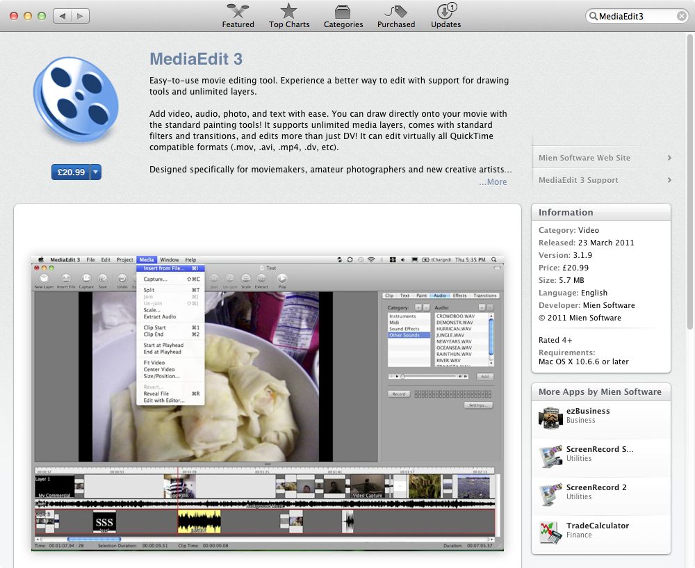Click the chevron beside Mien Software Web Site
695x568 pixels.
(669, 158)
